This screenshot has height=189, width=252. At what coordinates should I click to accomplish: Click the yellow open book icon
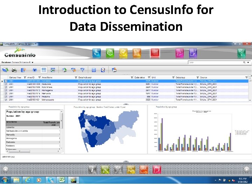coord(131,169)
